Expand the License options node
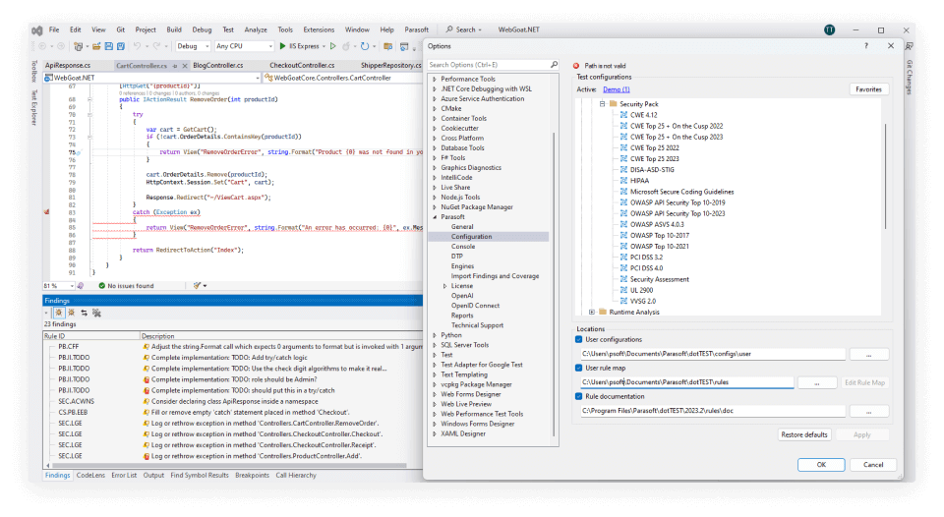944x517 pixels. [444, 286]
